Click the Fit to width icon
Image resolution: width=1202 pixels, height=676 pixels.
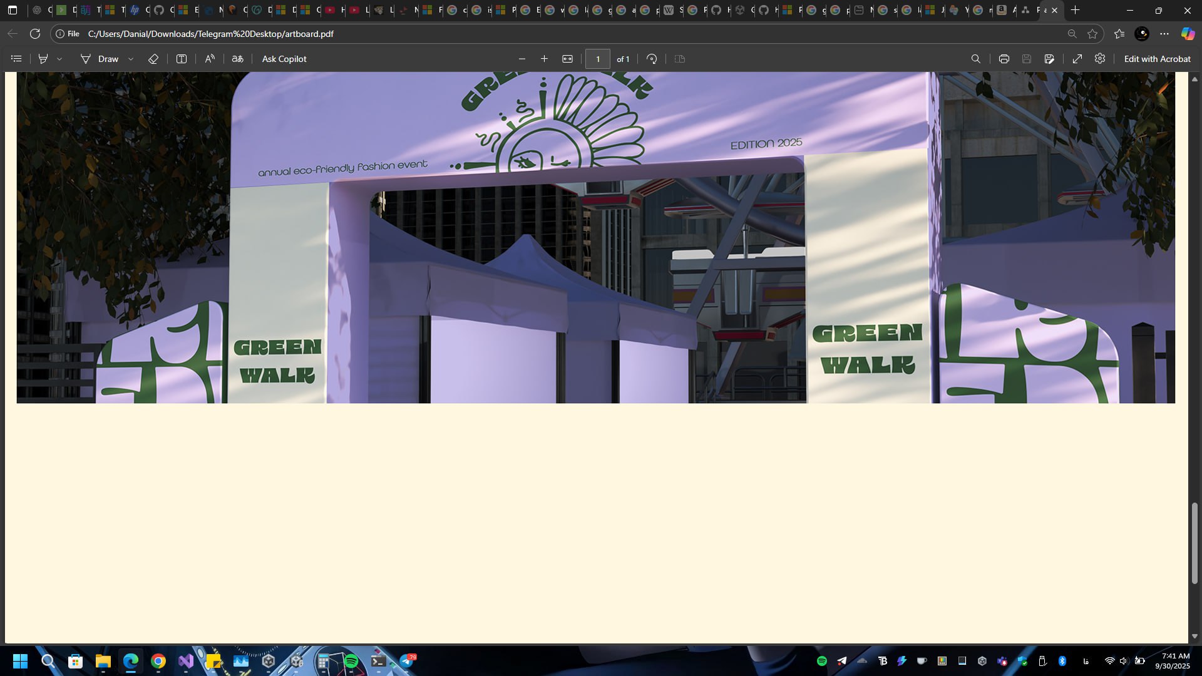[x=567, y=59]
